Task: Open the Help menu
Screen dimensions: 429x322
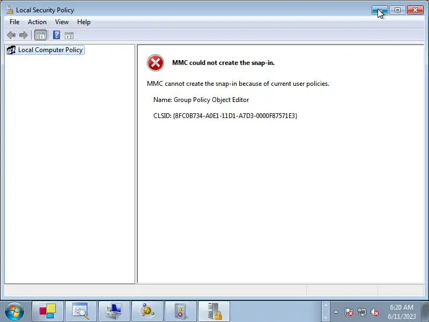Action: pos(84,22)
